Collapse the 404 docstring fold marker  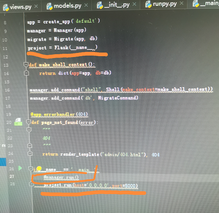coord(29,130)
